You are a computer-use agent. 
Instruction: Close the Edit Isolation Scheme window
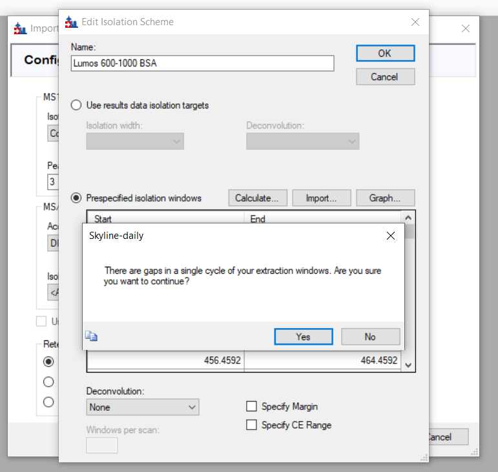[x=415, y=22]
